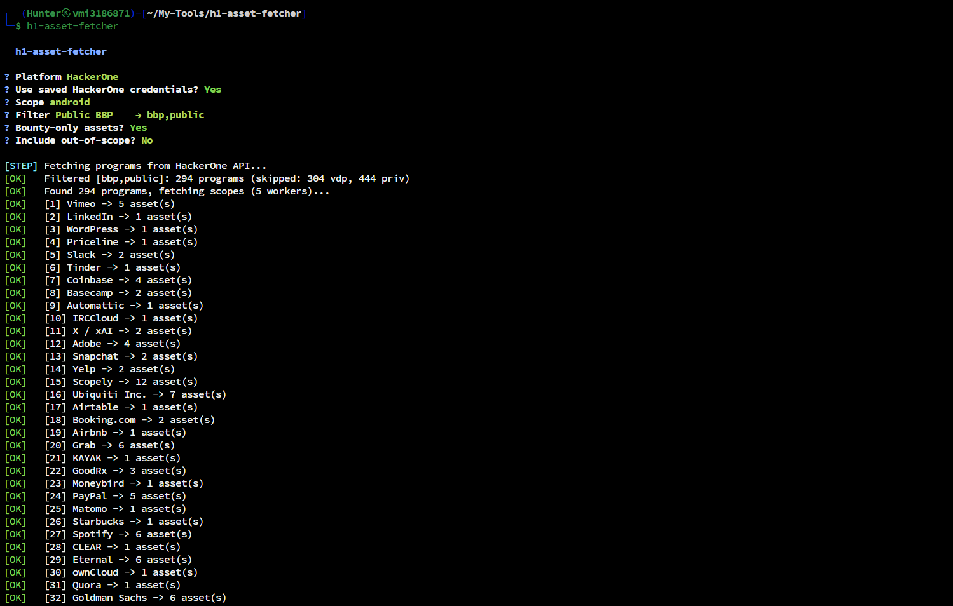Select the HackerOne platform answer
Screen dimensions: 953x606
point(93,77)
